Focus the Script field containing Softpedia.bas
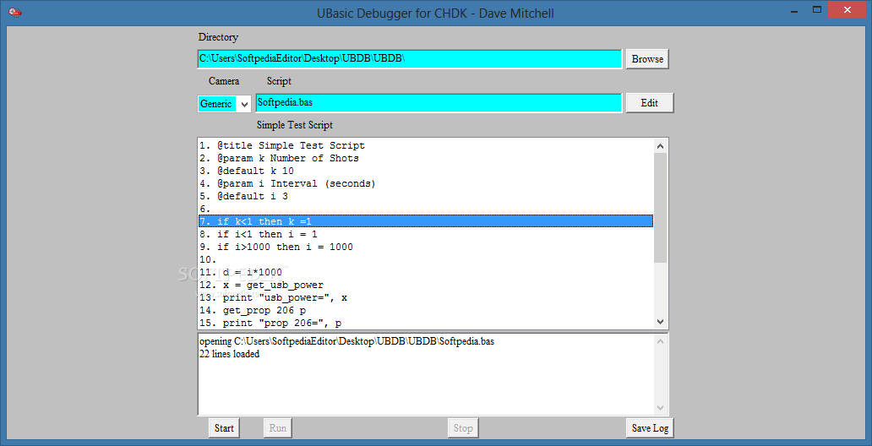872x446 pixels. [x=439, y=103]
